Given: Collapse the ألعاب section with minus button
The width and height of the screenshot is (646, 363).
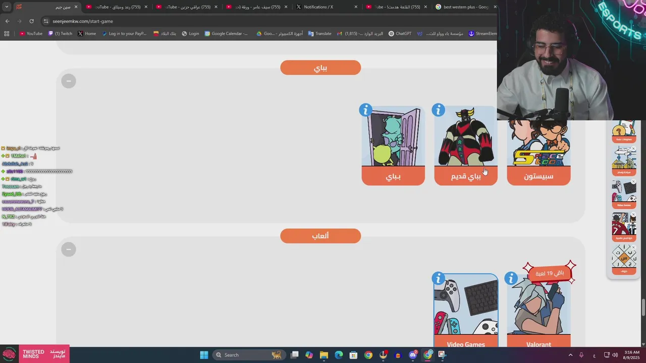Looking at the screenshot, I should [69, 249].
